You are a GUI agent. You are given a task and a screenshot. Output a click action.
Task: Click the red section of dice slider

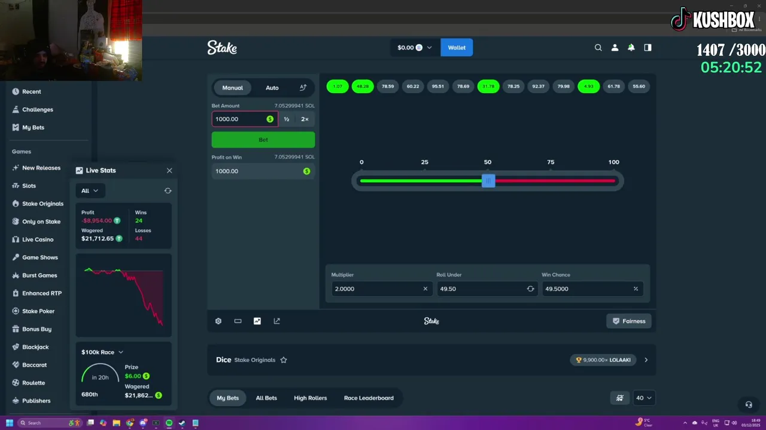point(555,180)
